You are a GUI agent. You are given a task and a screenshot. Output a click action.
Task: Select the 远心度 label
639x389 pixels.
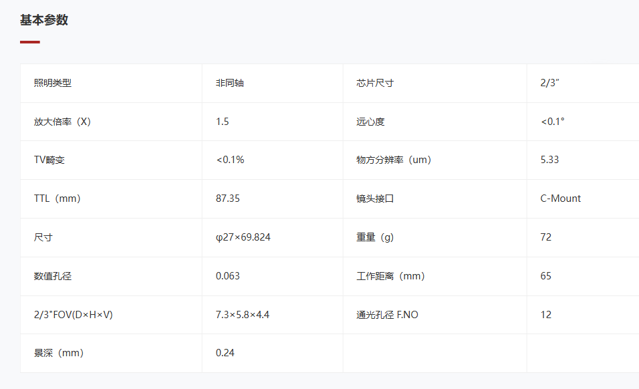point(370,122)
